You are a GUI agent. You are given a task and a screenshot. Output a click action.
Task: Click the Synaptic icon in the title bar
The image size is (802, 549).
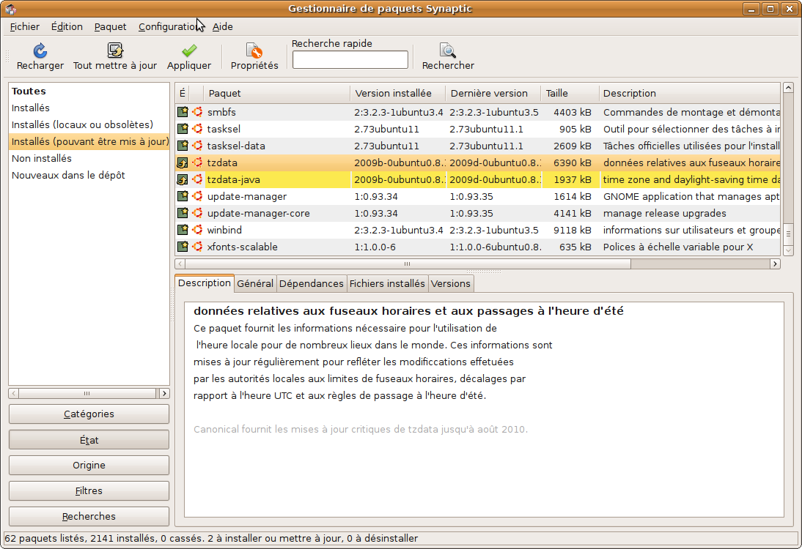10,8
